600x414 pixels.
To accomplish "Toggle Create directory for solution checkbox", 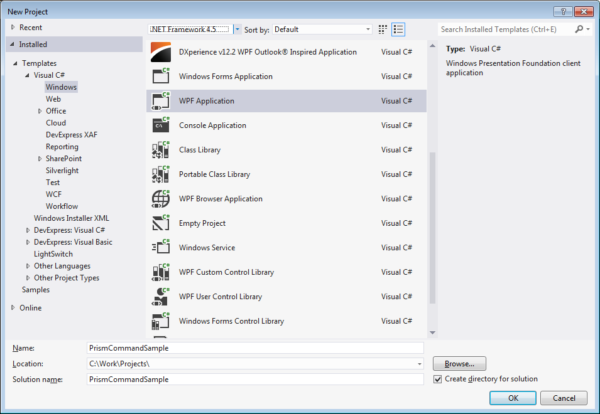I will 438,379.
